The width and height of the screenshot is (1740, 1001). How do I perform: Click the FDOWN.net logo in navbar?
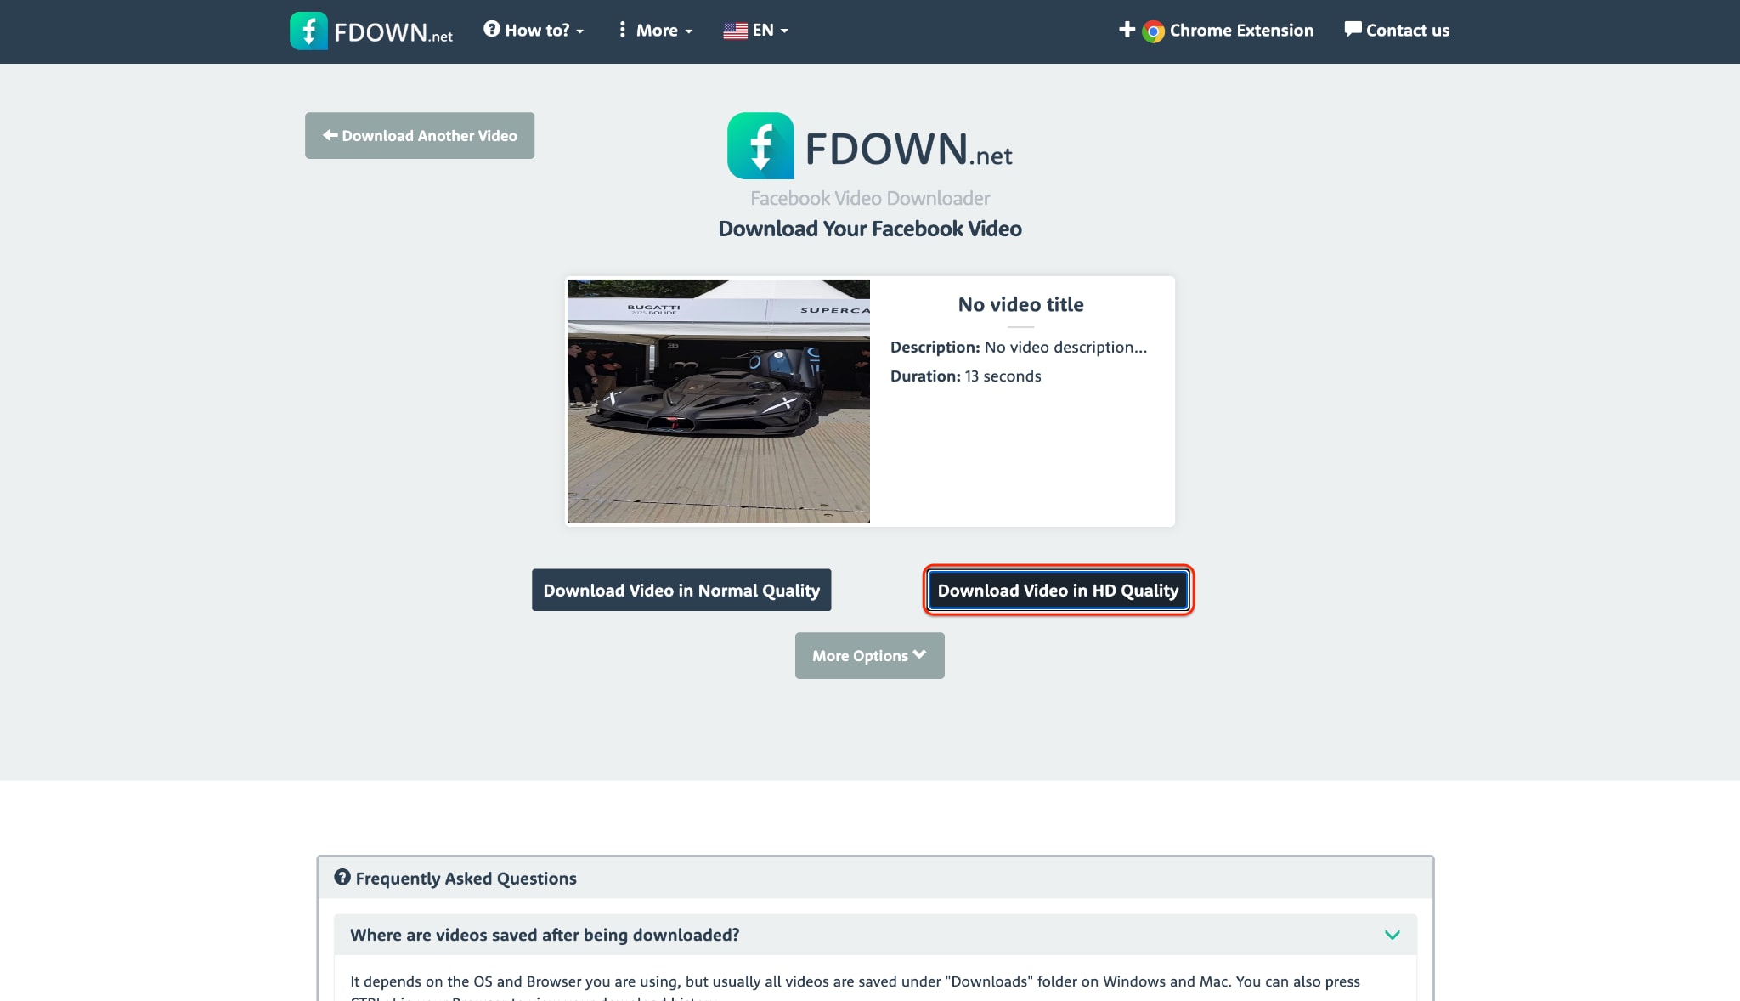click(371, 31)
